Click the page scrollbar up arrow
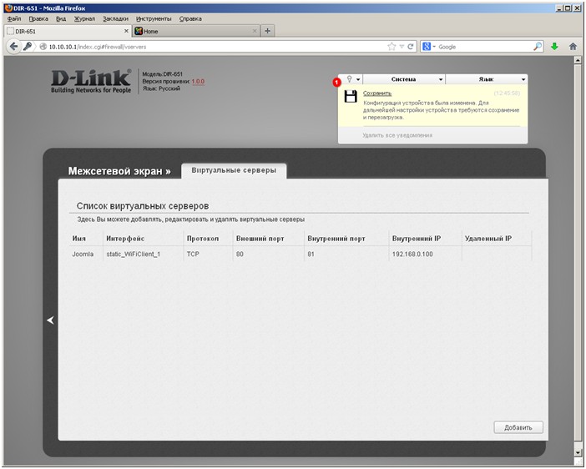 pyautogui.click(x=578, y=60)
